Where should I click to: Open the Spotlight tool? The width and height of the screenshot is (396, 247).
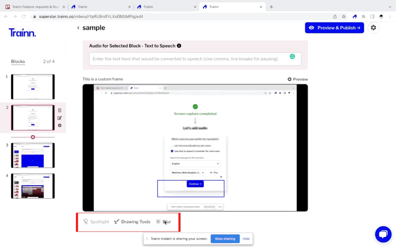coord(96,222)
